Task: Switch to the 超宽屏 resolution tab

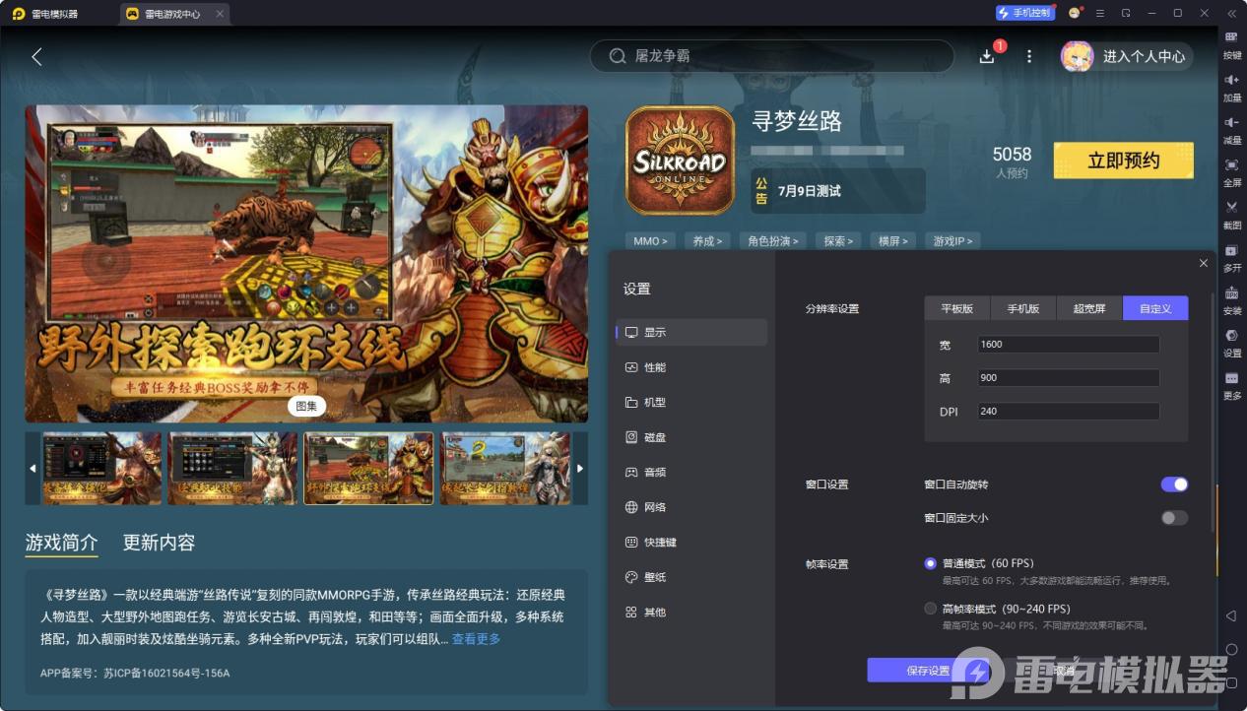Action: tap(1089, 308)
